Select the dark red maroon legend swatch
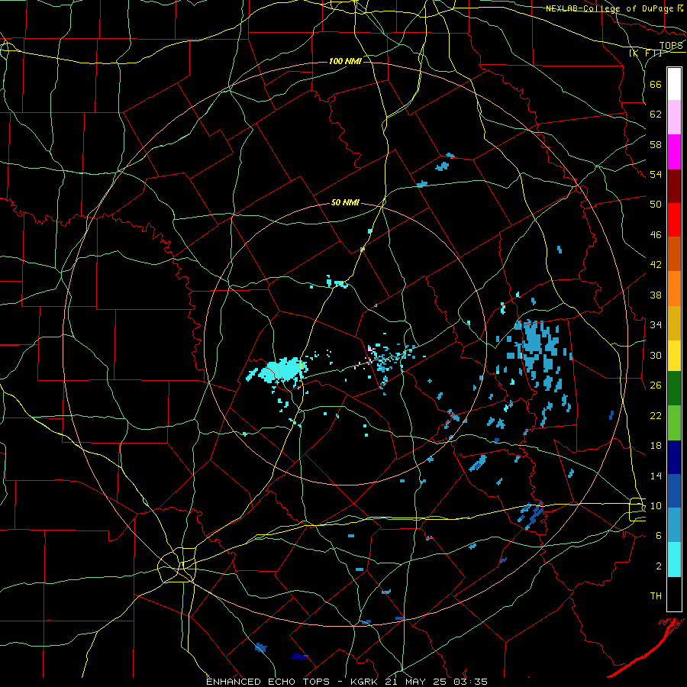Viewport: 687px width, 687px height. coord(674,185)
